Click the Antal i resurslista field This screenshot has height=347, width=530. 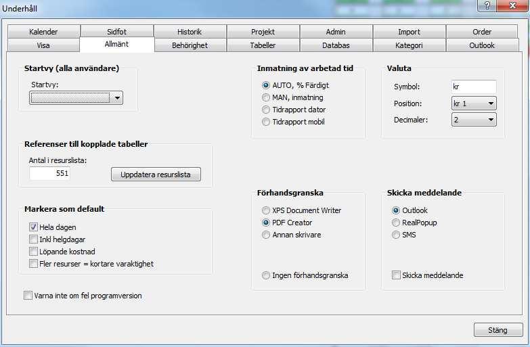pyautogui.click(x=49, y=173)
